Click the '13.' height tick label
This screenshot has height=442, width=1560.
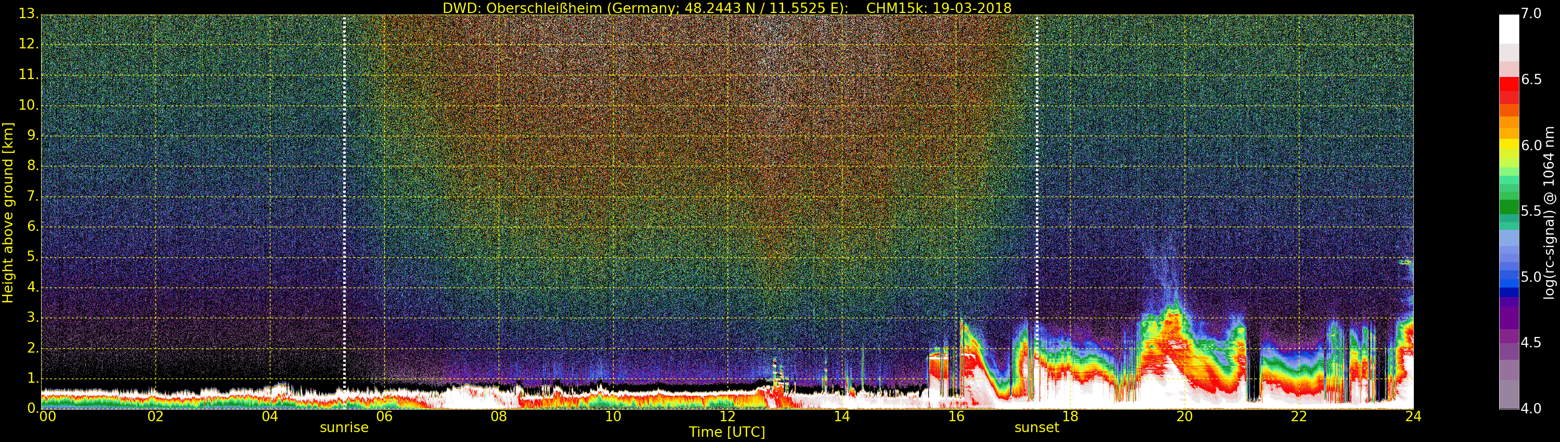click(29, 14)
